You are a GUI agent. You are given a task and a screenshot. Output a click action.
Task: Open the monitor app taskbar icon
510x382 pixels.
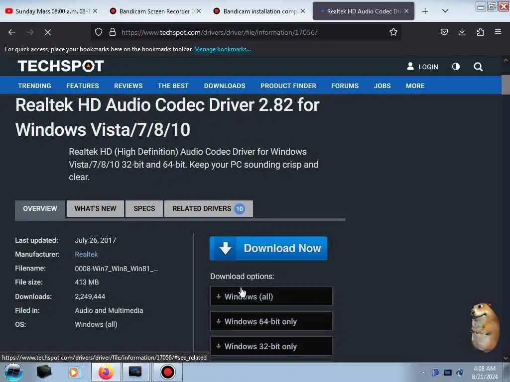(x=135, y=372)
